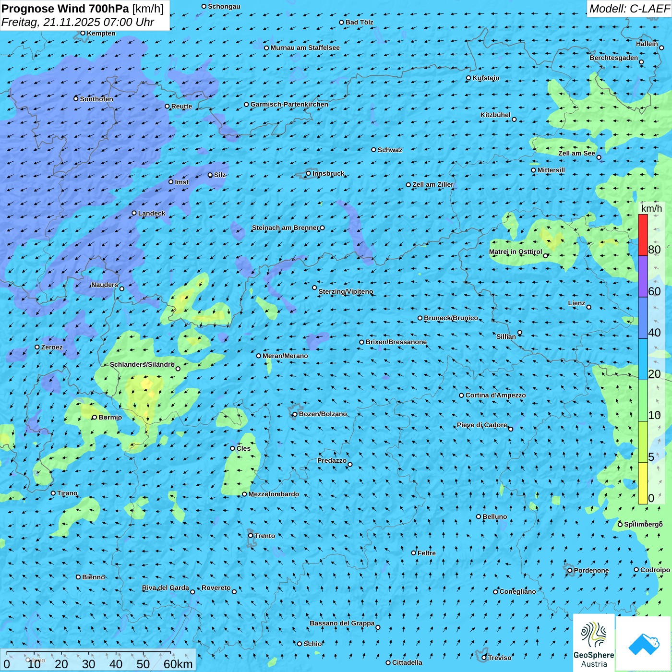Viewport: 672px width, 672px height.
Task: Click the Mezzolombardo label
Action: [274, 494]
